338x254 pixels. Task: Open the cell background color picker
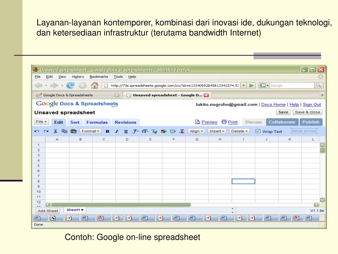164,131
